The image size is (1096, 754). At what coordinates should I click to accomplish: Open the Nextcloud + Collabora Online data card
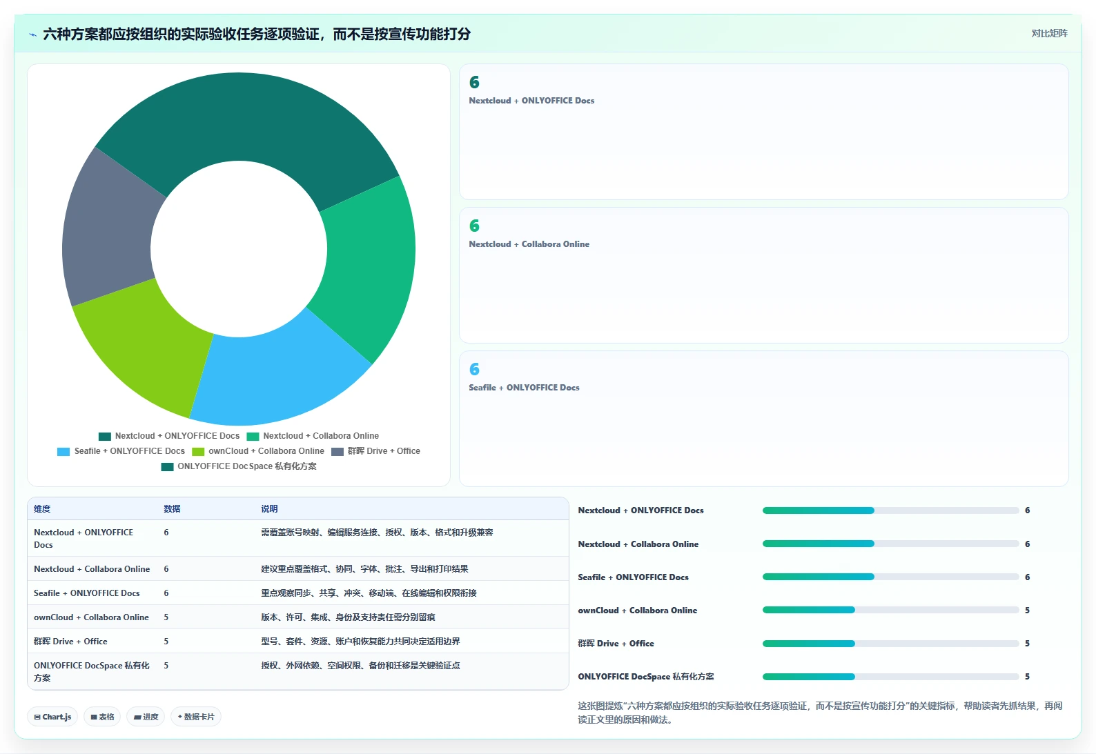click(x=763, y=275)
